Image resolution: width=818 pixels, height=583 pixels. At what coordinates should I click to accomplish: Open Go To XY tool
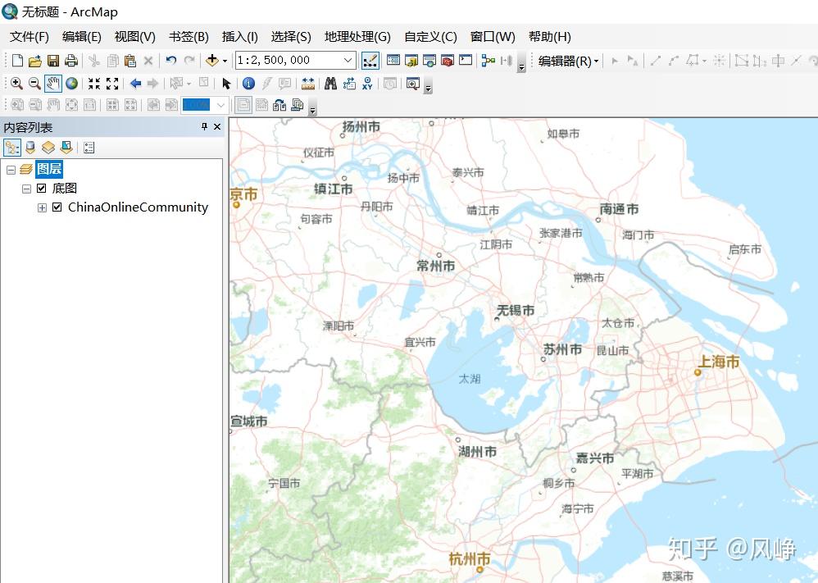tap(367, 84)
